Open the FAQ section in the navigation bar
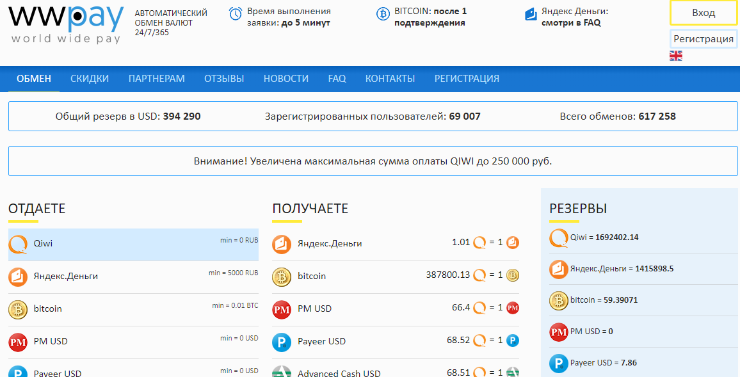Viewport: 740px width, 377px height. pyautogui.click(x=337, y=79)
